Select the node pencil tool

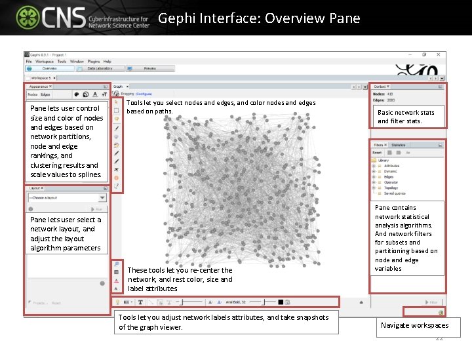[117, 153]
